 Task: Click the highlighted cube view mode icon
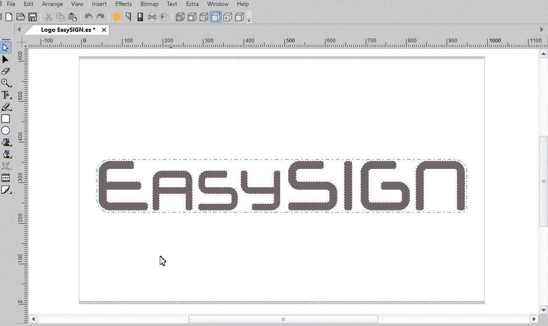coord(216,17)
